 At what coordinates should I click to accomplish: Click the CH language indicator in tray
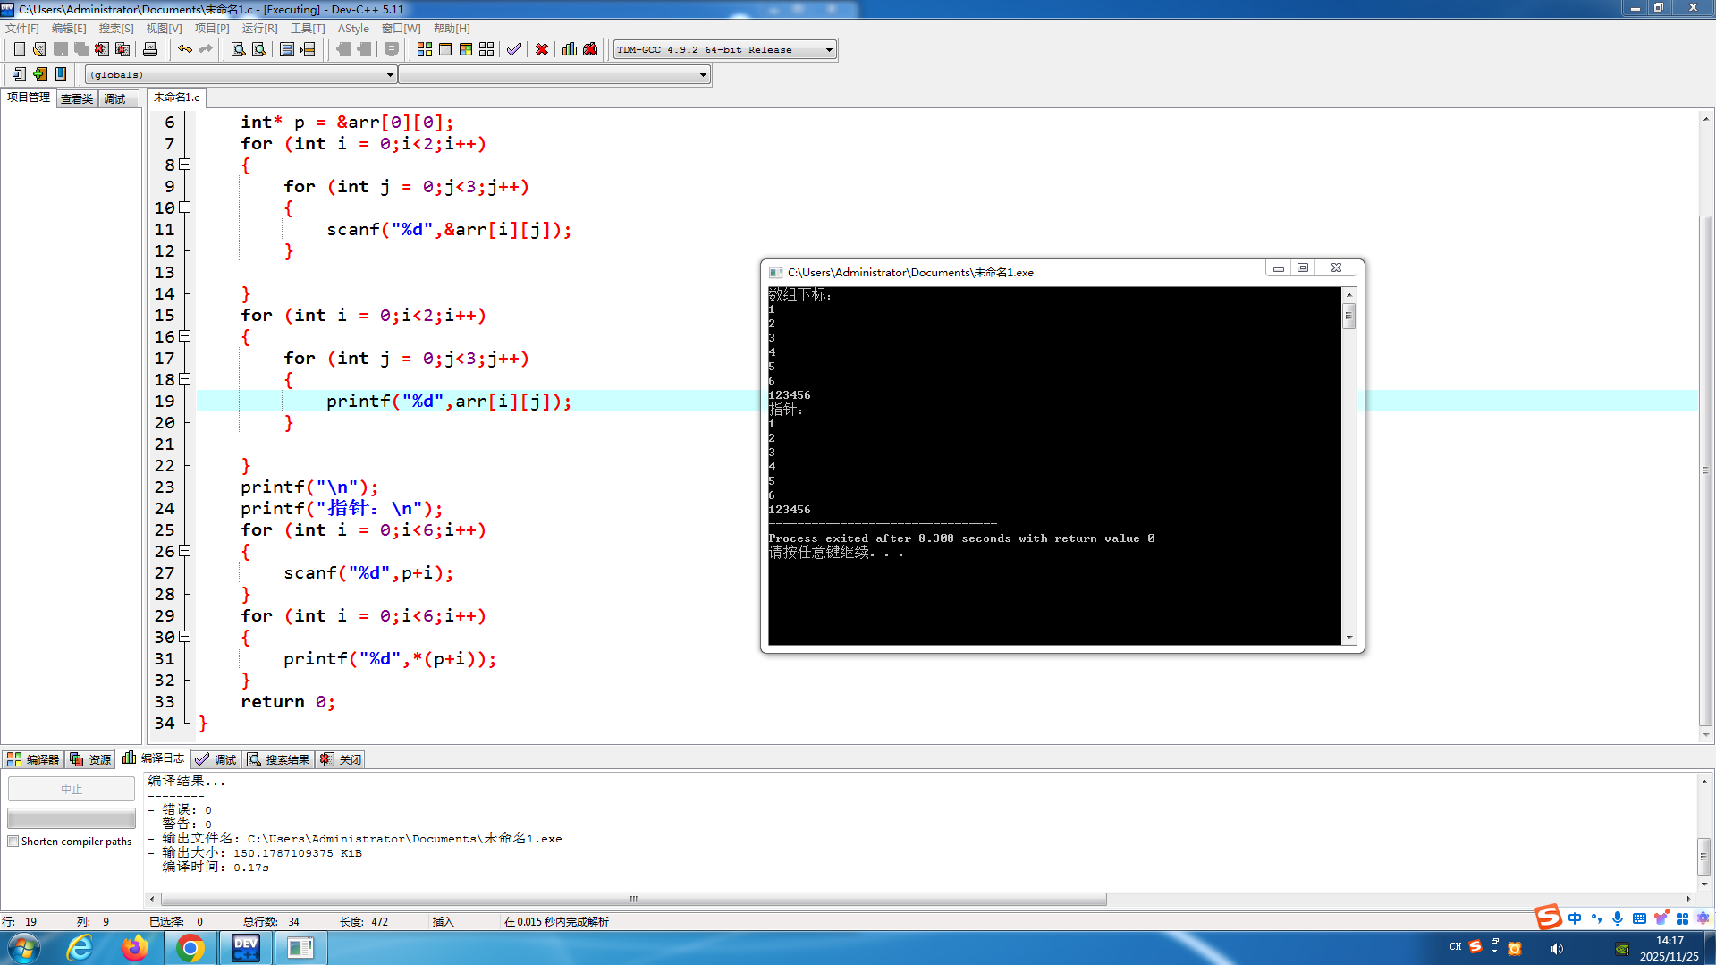[1456, 946]
